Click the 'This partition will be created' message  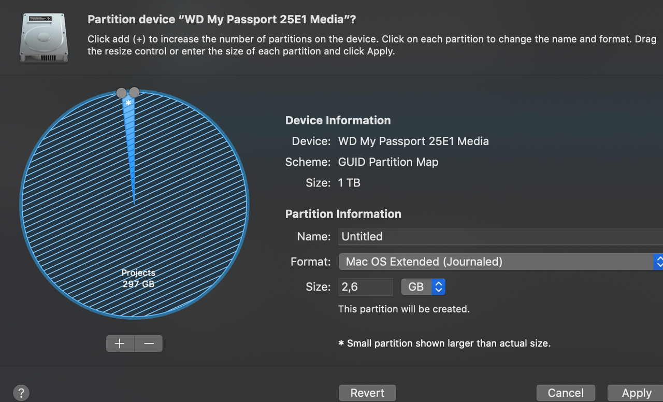[x=404, y=309]
